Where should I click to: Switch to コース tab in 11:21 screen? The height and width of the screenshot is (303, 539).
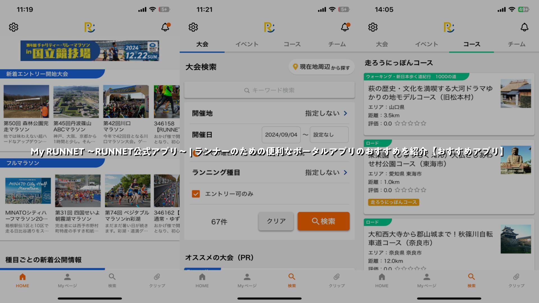pos(292,44)
